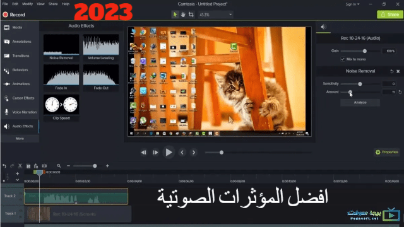Viewport: 404px width, 227px height.
Task: Click the green Share export button
Action: point(390,15)
